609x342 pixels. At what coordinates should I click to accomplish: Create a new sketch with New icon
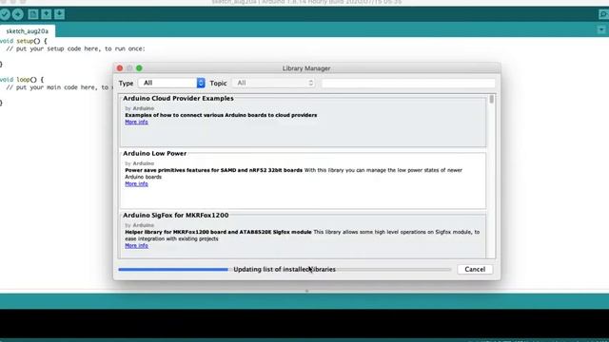[x=33, y=14]
